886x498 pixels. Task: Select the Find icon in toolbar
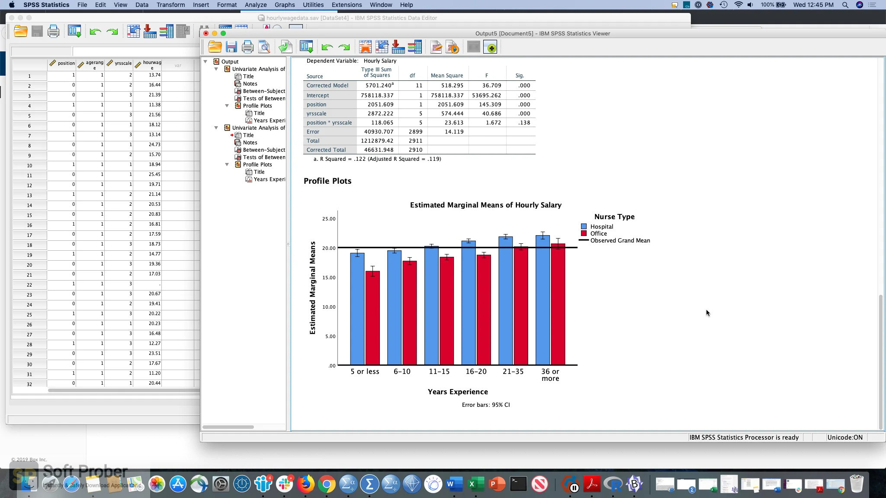263,48
